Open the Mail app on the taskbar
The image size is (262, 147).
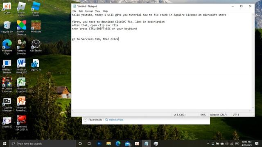128,143
